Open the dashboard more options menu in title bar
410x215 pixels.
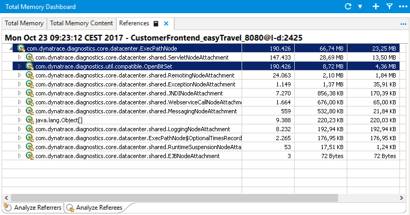pos(403,6)
